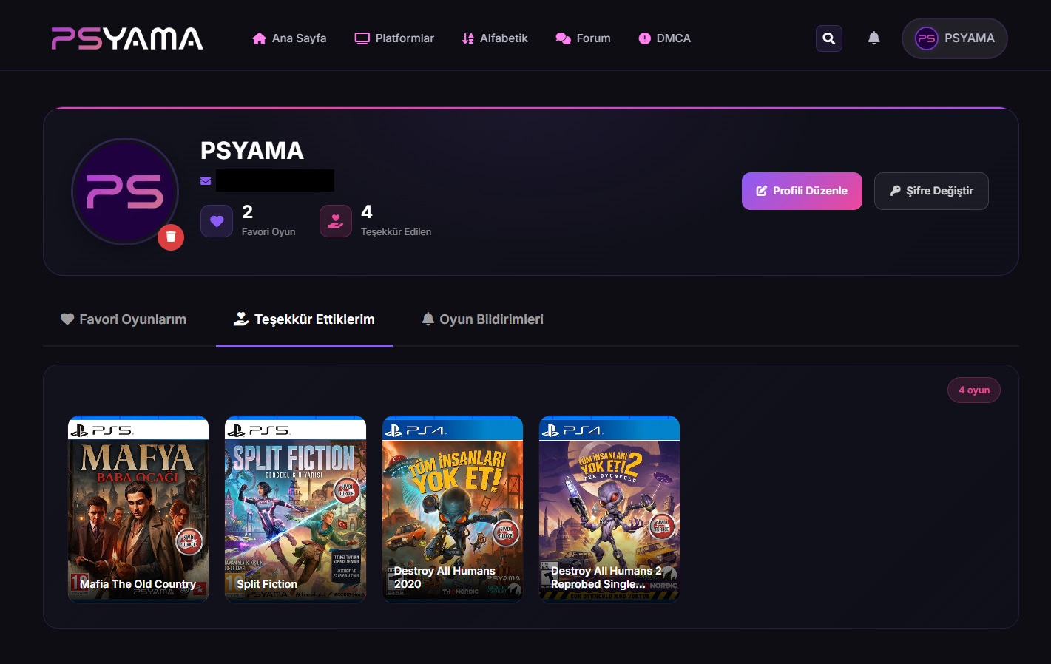Click the large PS profile avatar

[x=125, y=192]
